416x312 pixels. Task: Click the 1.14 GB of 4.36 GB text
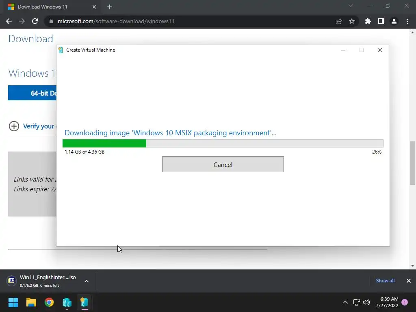(84, 152)
